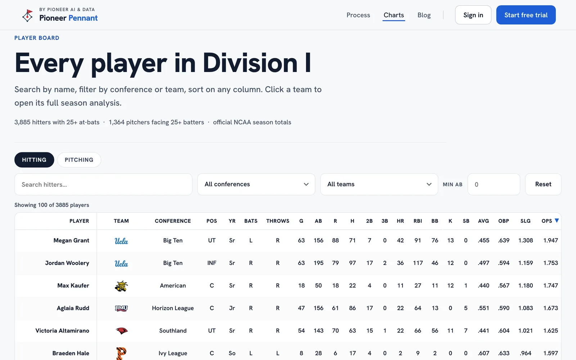Viewport: 576px width, 360px height.
Task: Select player name Megan Grant
Action: [71, 240]
